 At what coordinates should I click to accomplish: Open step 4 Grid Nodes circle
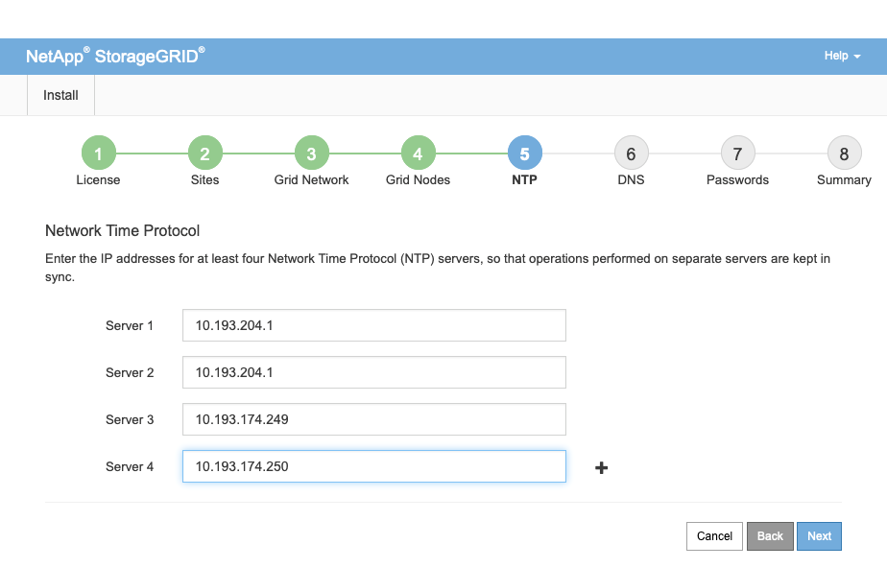(x=418, y=154)
